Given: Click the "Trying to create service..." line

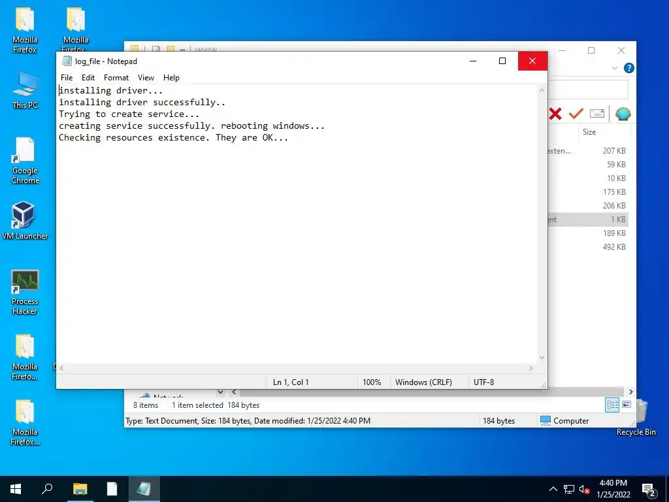Looking at the screenshot, I should pyautogui.click(x=129, y=114).
